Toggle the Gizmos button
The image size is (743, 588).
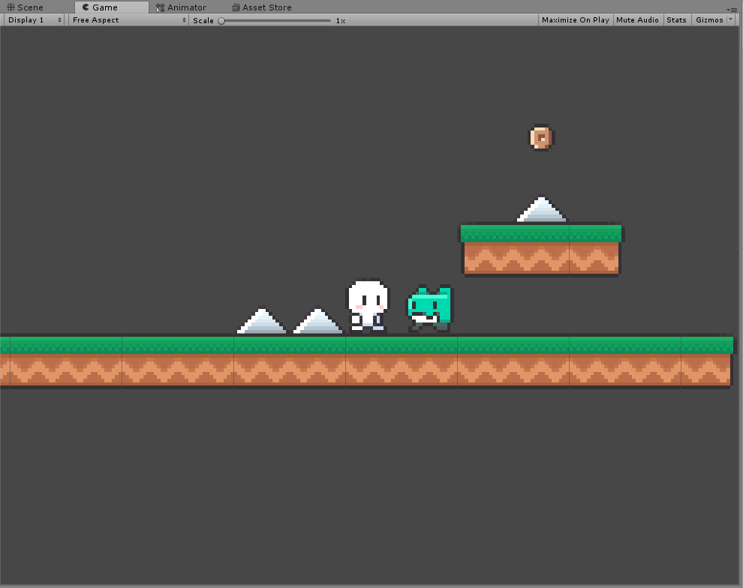pos(709,20)
